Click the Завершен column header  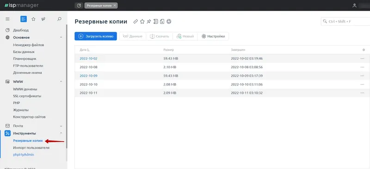[x=238, y=50]
